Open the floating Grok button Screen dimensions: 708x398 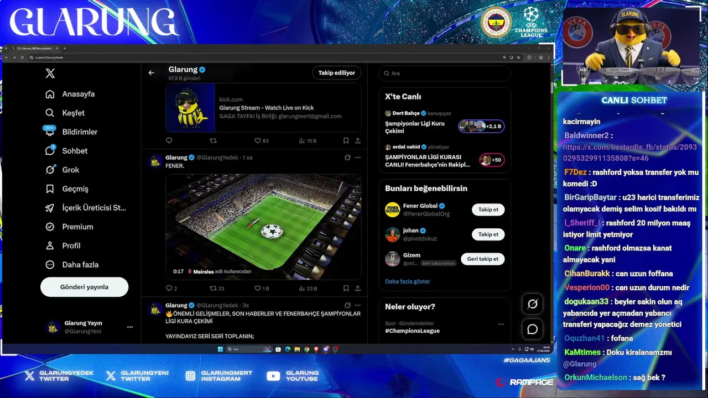pos(533,303)
